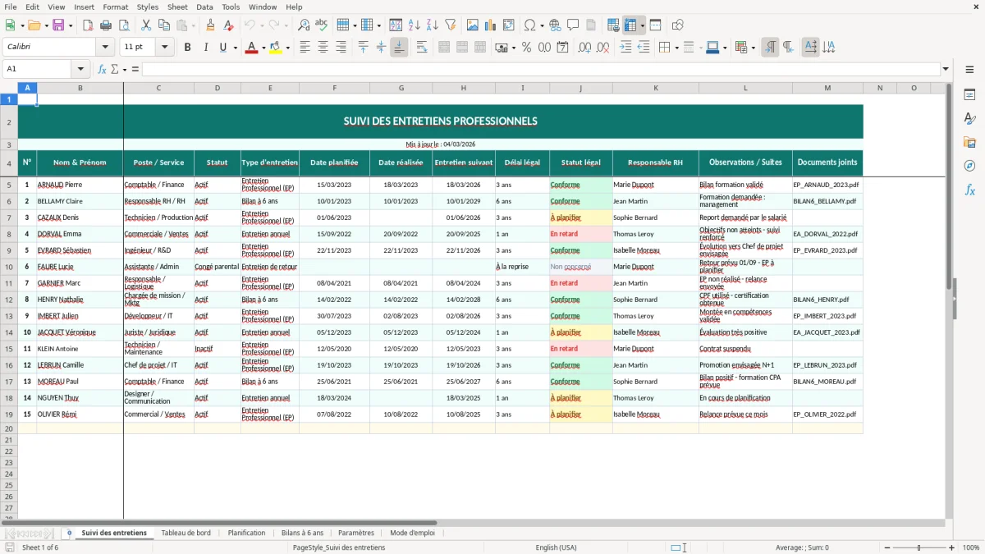Save the document with the floppy icon
Viewport: 985px width, 554px height.
58,25
